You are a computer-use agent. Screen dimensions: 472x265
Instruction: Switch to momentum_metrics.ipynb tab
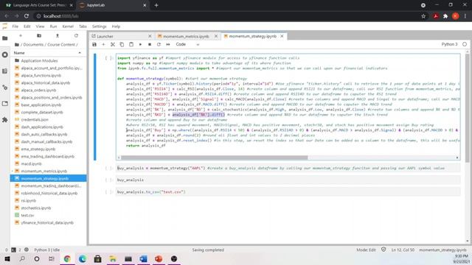[186, 36]
